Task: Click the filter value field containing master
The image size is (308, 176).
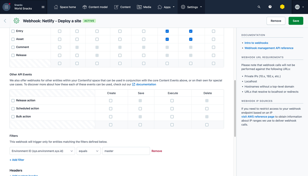Action: pyautogui.click(x=126, y=151)
